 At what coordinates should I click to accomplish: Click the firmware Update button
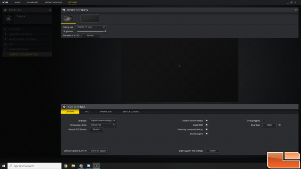coord(90,35)
